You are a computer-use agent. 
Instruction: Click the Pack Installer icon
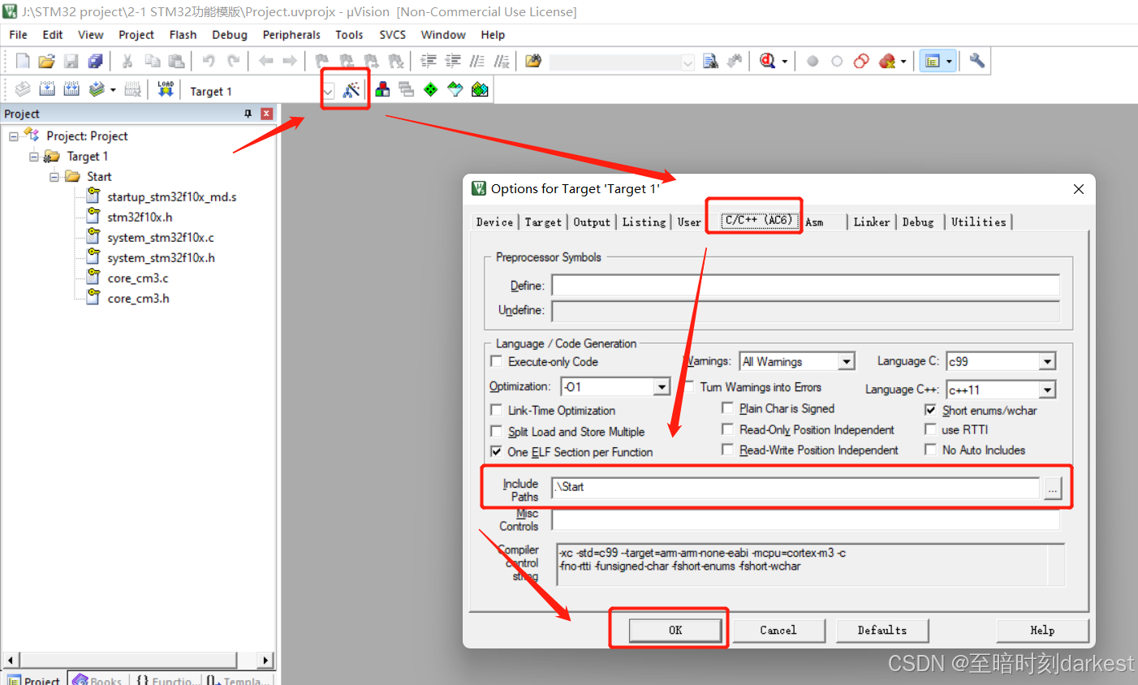(480, 89)
